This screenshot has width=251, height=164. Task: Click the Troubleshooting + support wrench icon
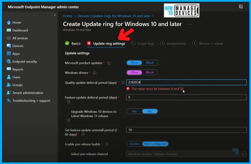9,100
